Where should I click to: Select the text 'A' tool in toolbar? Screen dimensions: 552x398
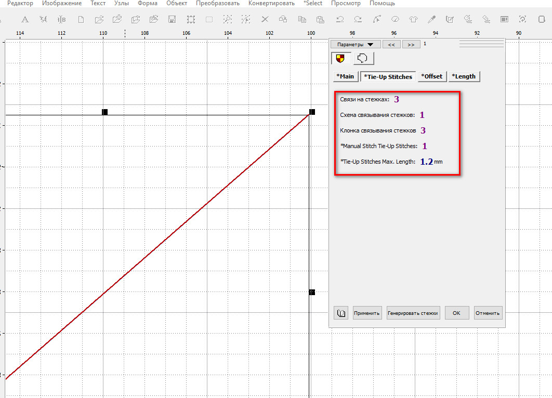tap(25, 19)
